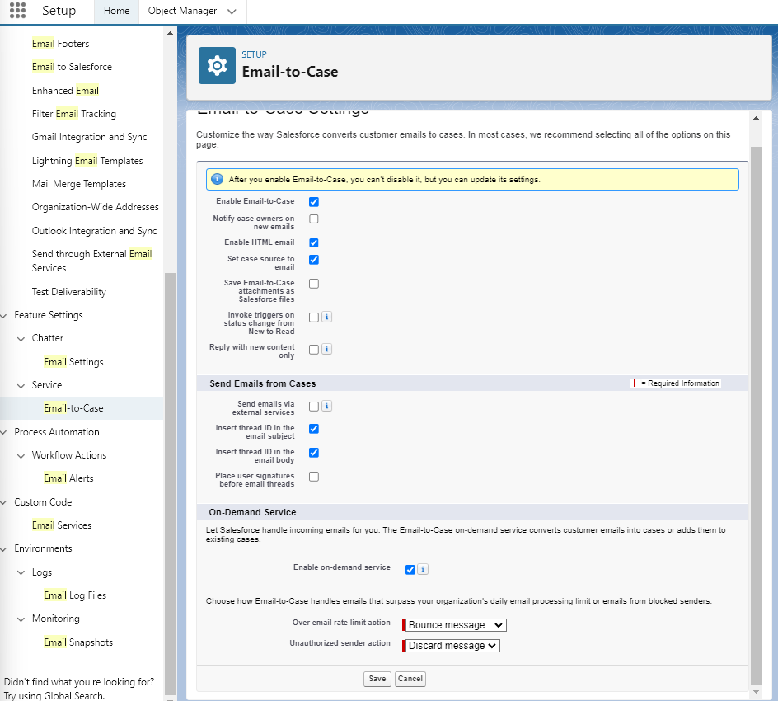Uncheck Enable Email-to-Case checkbox
This screenshot has width=778, height=701.
313,201
